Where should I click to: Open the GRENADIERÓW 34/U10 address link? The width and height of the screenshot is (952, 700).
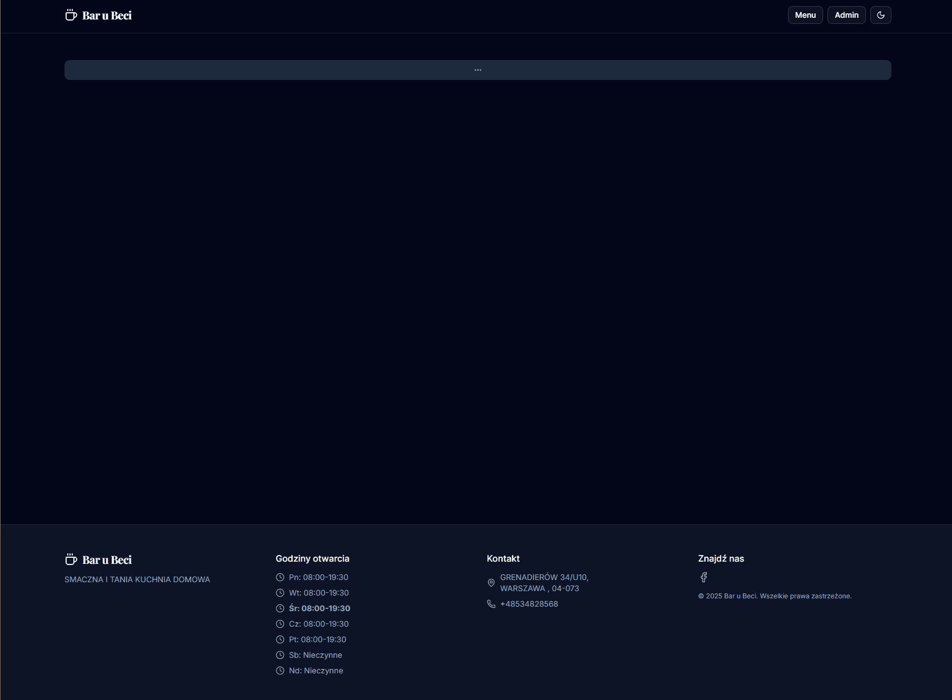(544, 582)
